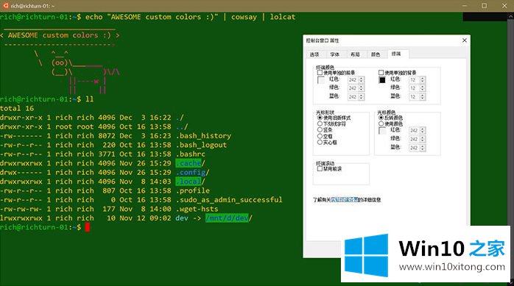Click the black background color swatch
Image resolution: width=514 pixels, height=286 pixels.
point(382,80)
